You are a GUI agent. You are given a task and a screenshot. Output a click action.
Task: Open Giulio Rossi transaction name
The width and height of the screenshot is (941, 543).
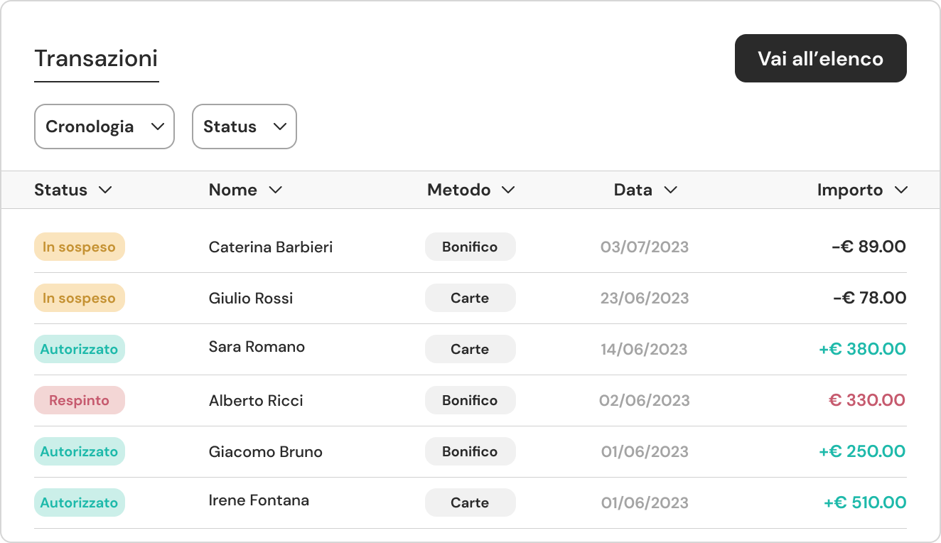(251, 299)
